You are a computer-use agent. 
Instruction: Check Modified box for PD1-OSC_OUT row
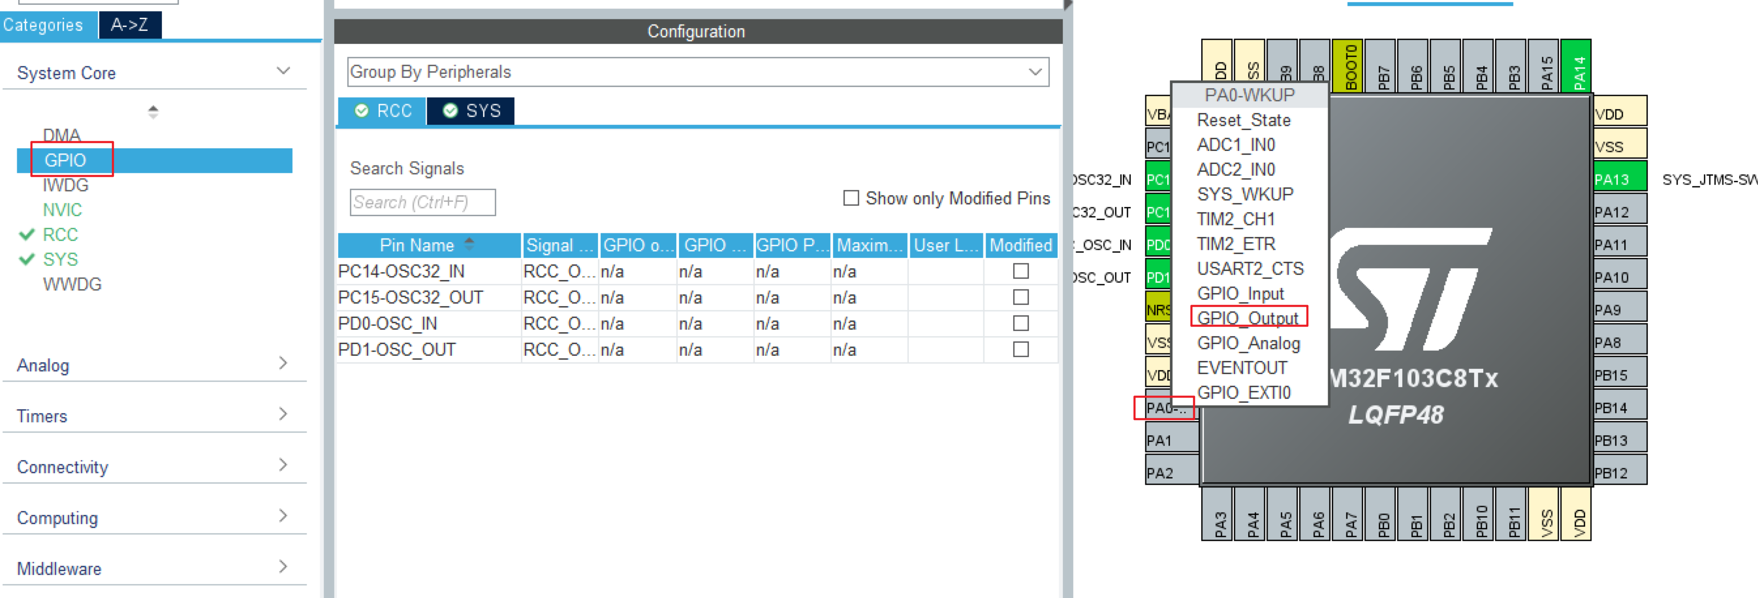[1020, 349]
